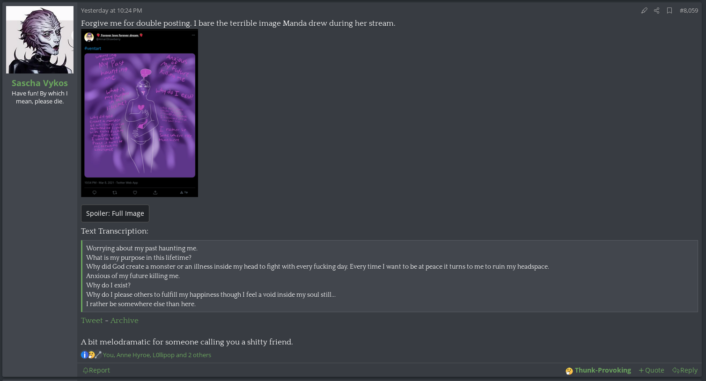Open the Archive link
This screenshot has height=381, width=706.
point(125,321)
